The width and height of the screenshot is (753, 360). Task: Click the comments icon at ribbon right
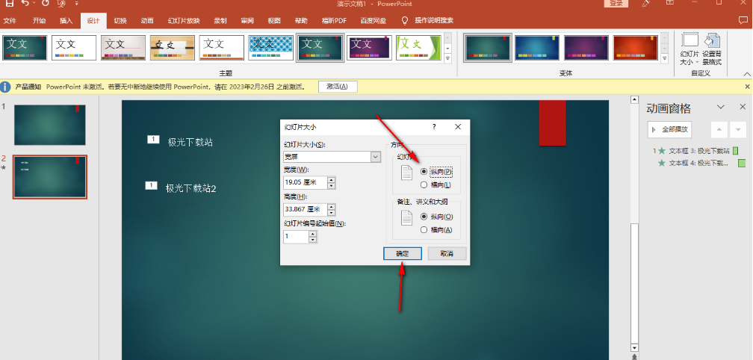pyautogui.click(x=743, y=21)
